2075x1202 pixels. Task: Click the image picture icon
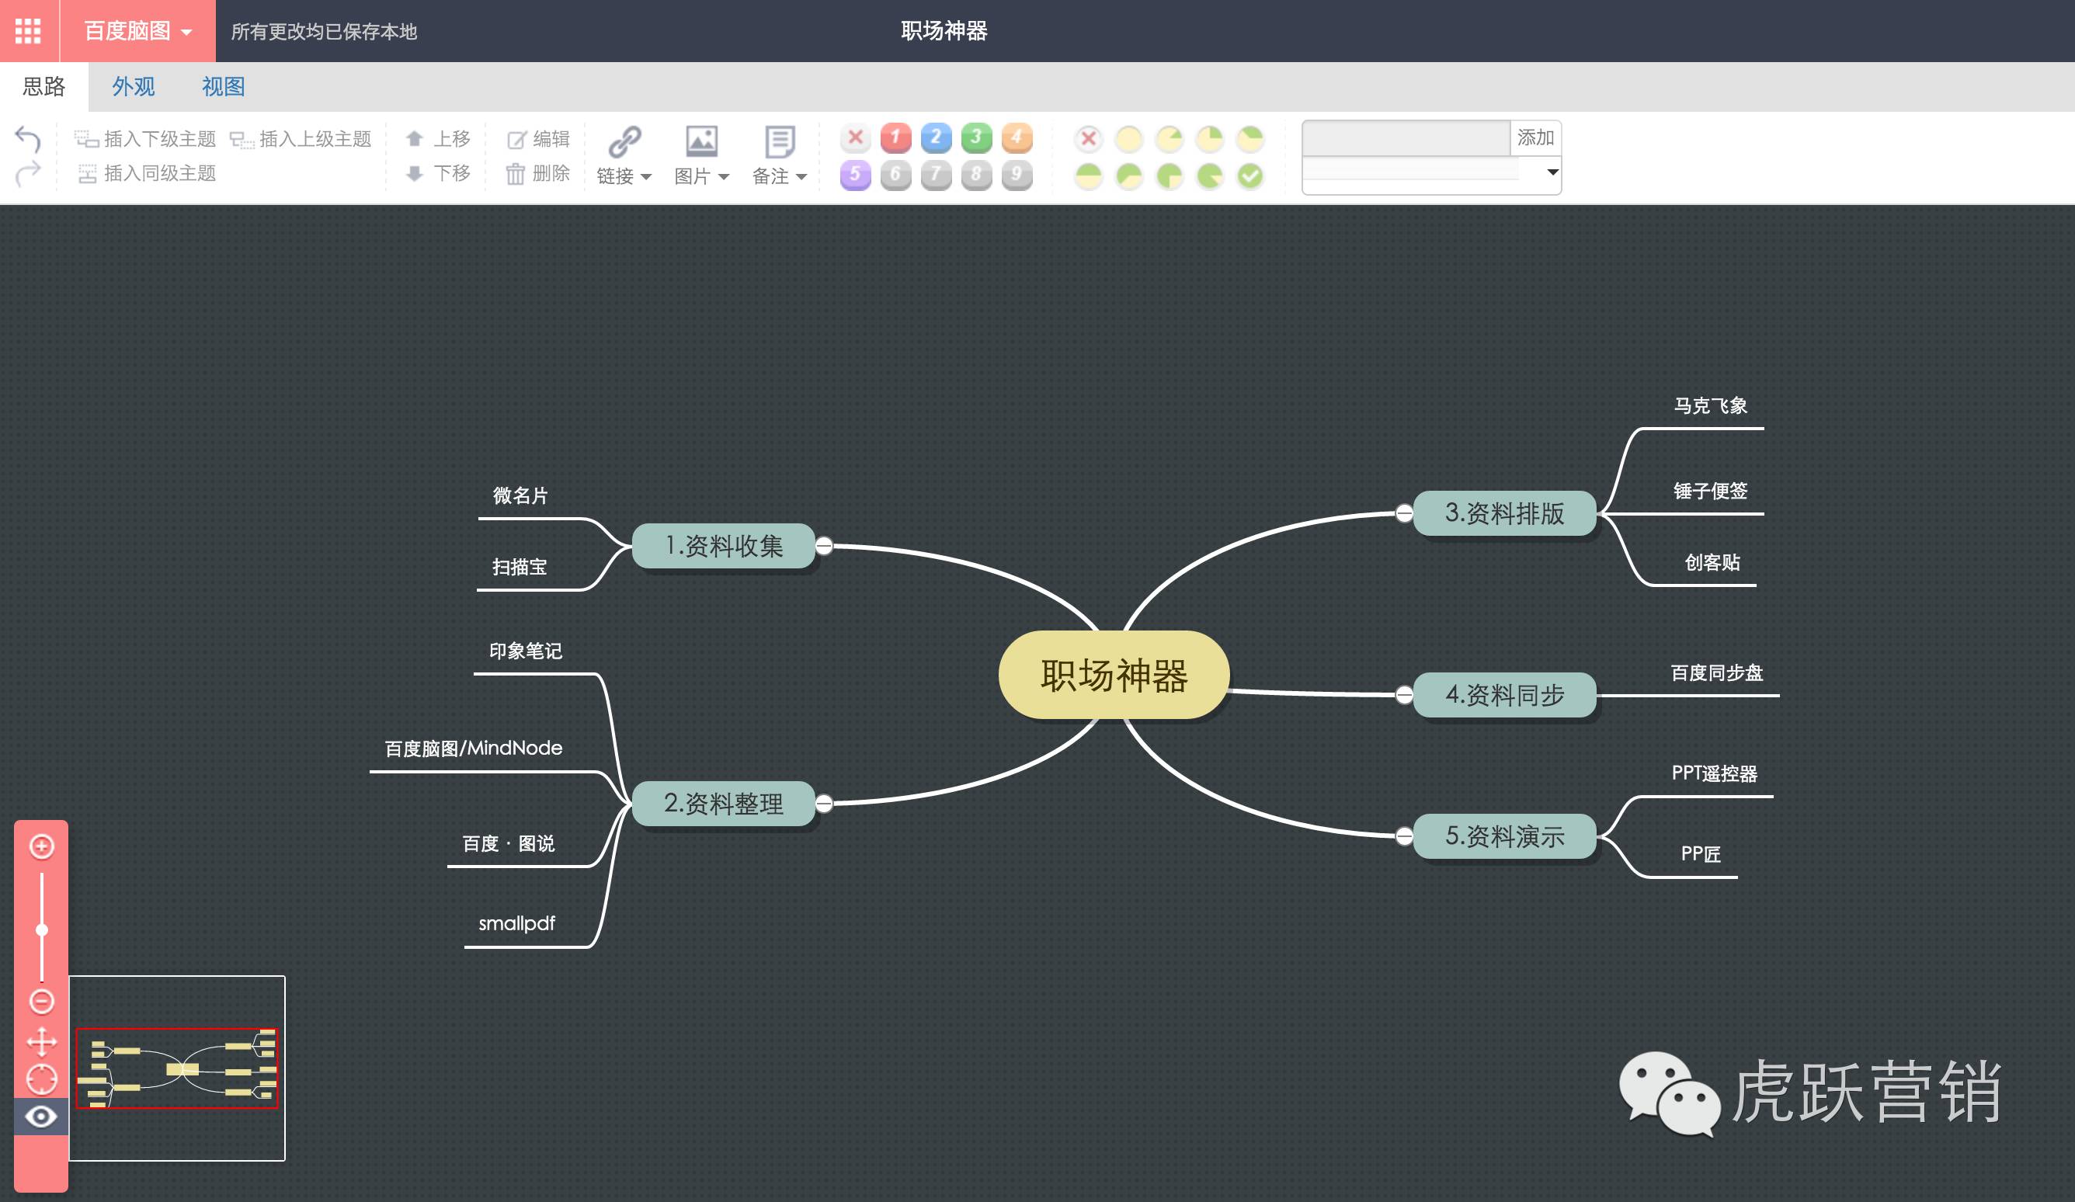click(x=701, y=141)
